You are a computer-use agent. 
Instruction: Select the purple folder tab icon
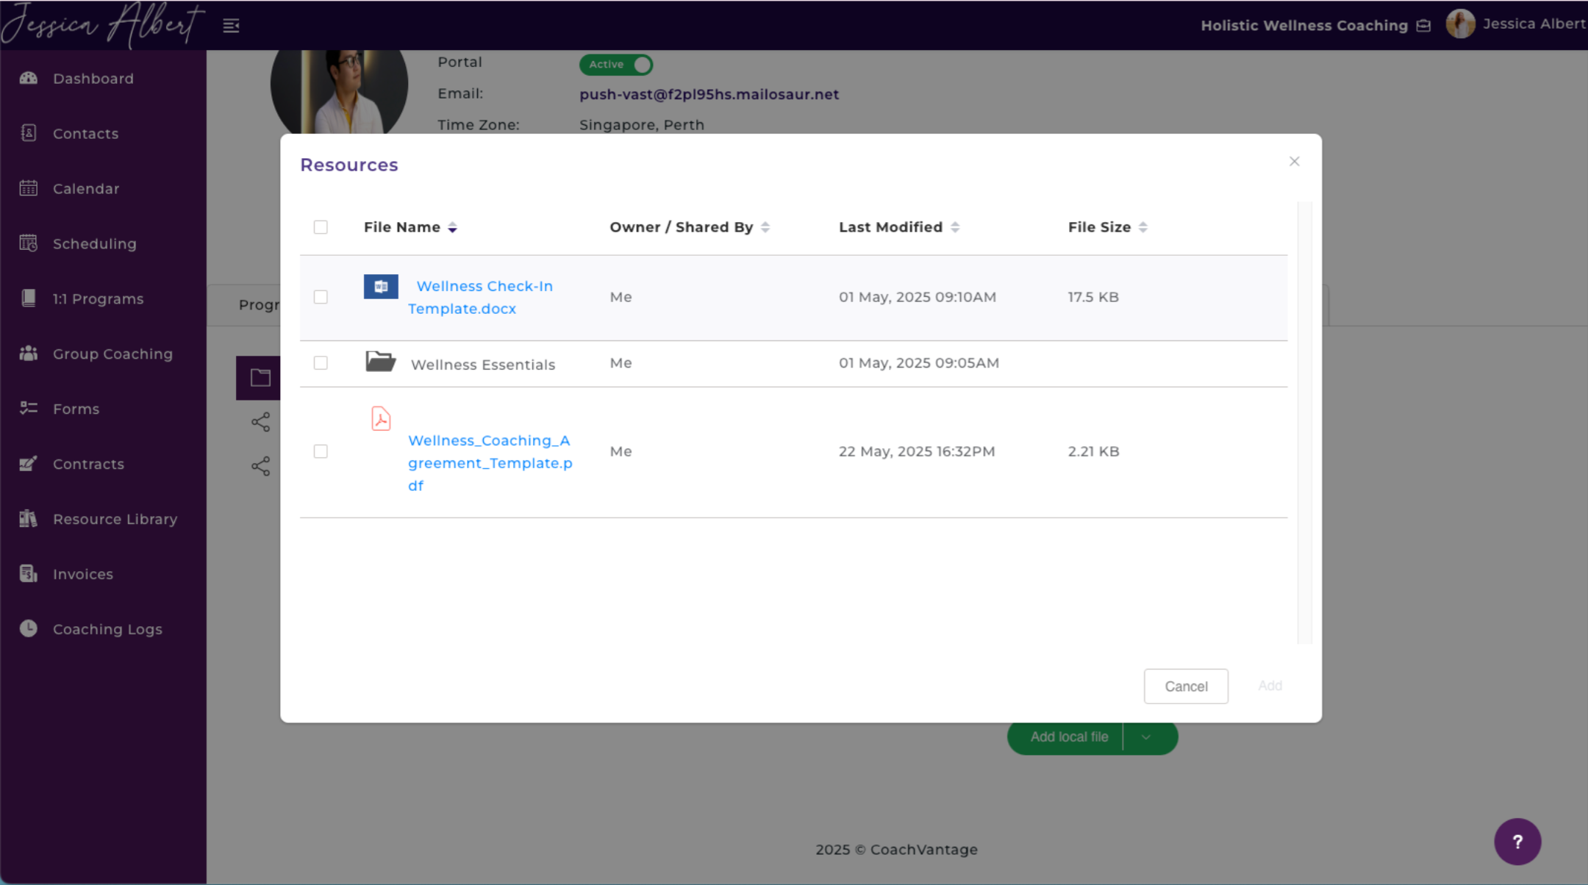pyautogui.click(x=260, y=378)
